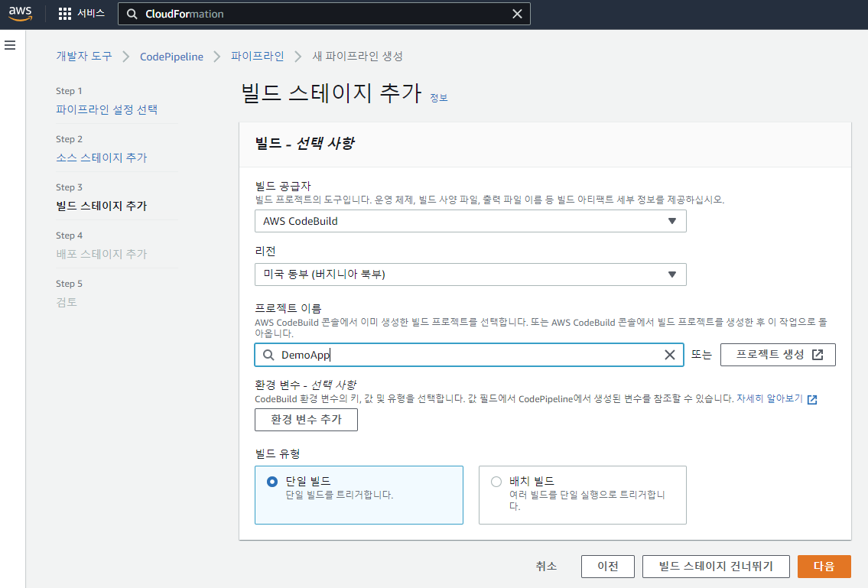Image resolution: width=868 pixels, height=588 pixels.
Task: Open the AWS home logo
Action: pos(21,14)
